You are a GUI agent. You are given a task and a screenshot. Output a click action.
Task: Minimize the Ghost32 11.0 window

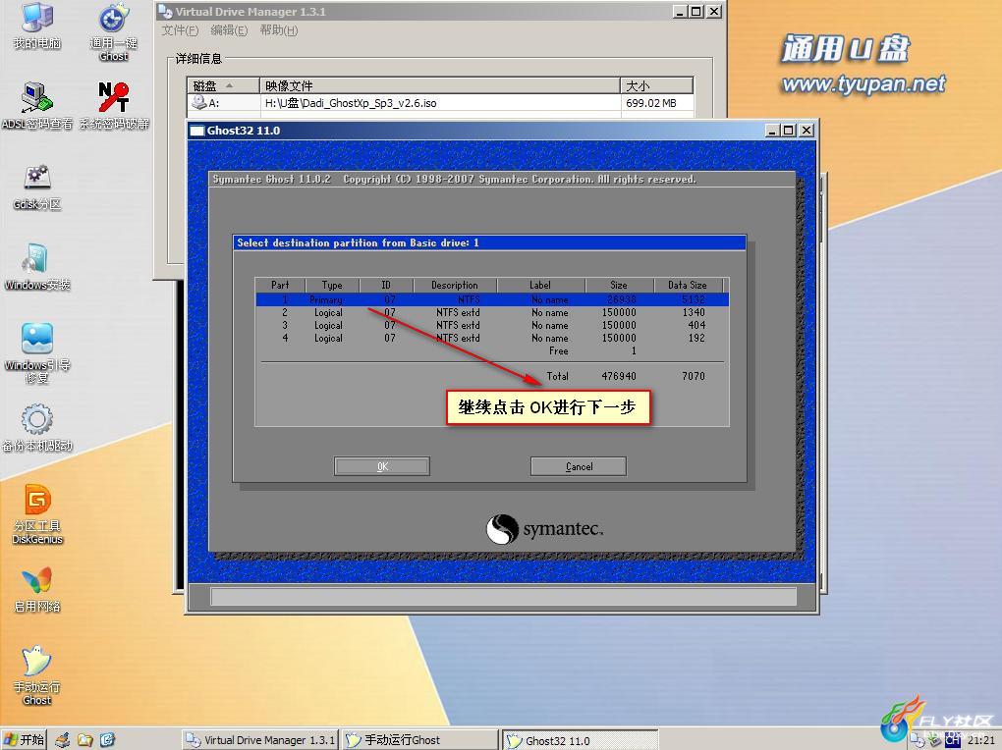coord(772,131)
